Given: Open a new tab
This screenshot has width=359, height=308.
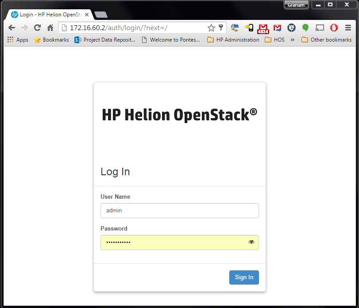Looking at the screenshot, I should [x=100, y=15].
